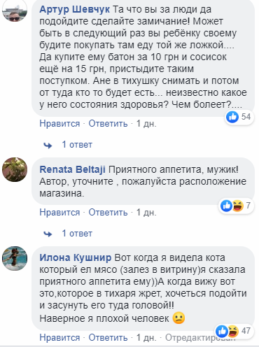Reply to Артур Шевчук via Ответить
Viewport: 259px width, 347px height.
108,124
